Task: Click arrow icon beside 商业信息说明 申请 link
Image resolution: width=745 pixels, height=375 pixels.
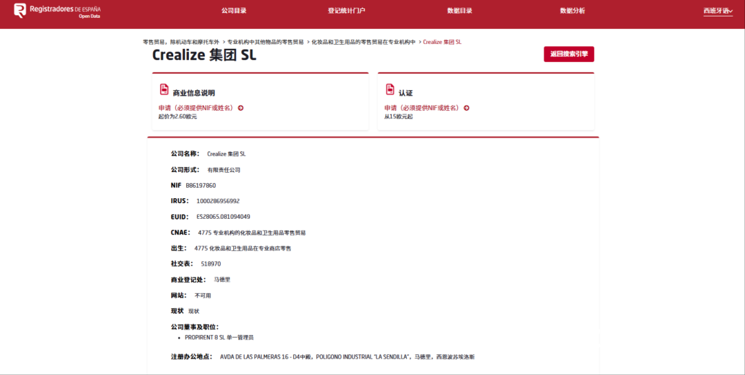Action: pyautogui.click(x=241, y=108)
